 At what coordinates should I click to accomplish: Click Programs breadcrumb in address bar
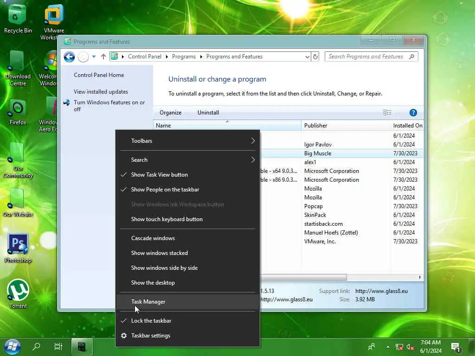(184, 57)
